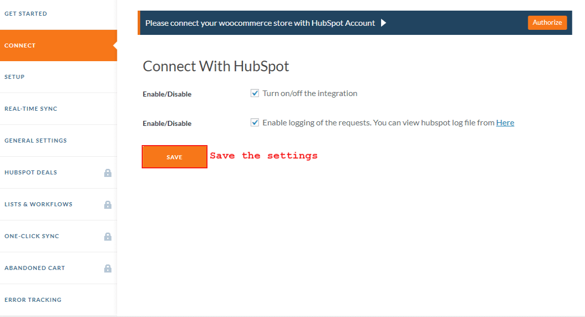The image size is (585, 317).
Task: Uncheck the 'Enable logging of the requests' checkbox
Action: (255, 122)
